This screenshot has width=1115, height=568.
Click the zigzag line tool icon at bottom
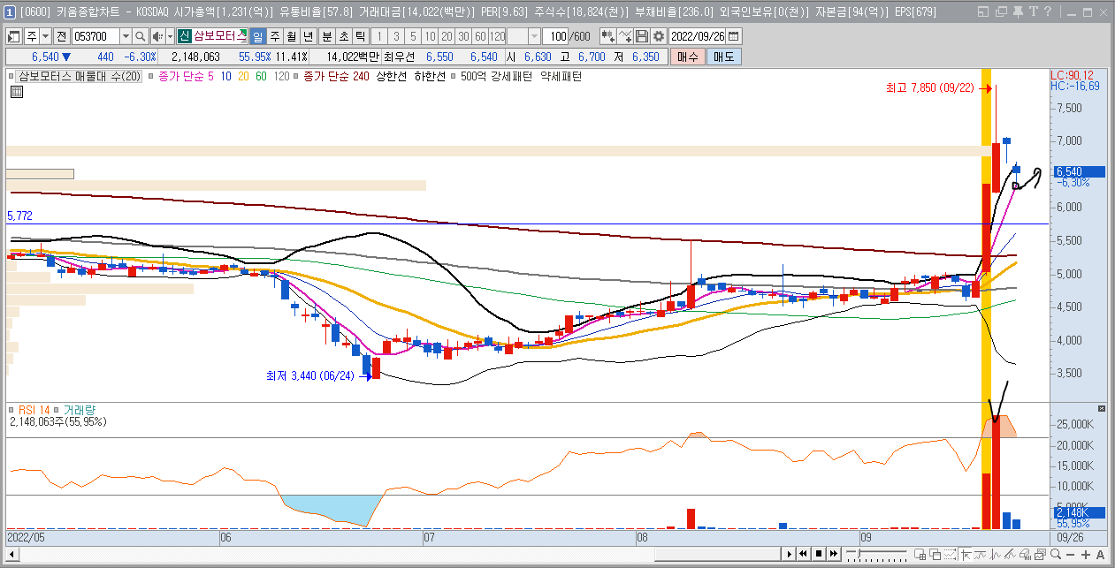tap(996, 555)
